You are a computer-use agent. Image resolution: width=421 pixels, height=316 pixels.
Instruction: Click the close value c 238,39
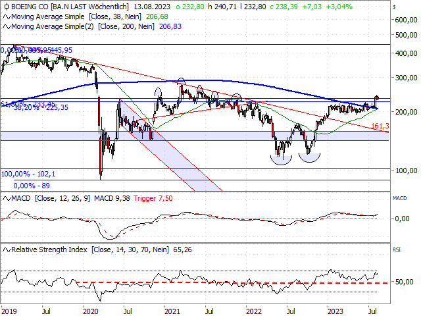tap(284, 7)
